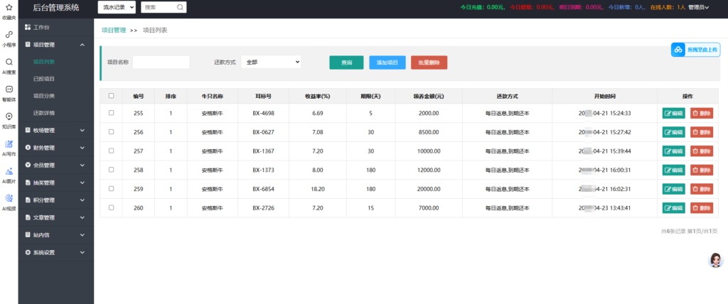Screen dimensions: 728x304
Task: Click the assistant avatar icon at bottom right
Action: pos(715,260)
